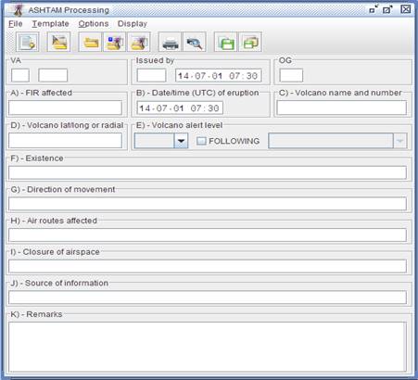Click the Volcano name and number field

341,108
